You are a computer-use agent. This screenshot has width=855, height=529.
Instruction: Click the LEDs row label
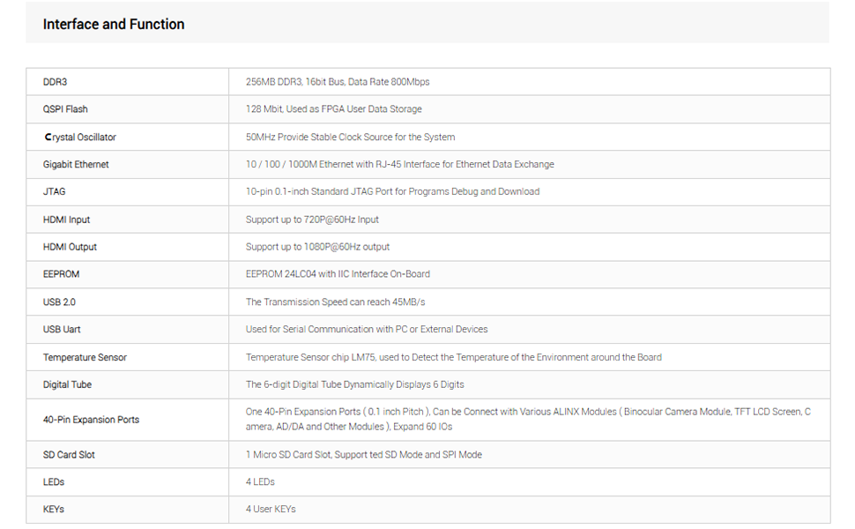(x=54, y=482)
